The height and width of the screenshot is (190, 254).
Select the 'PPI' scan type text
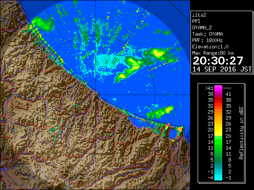coord(196,21)
